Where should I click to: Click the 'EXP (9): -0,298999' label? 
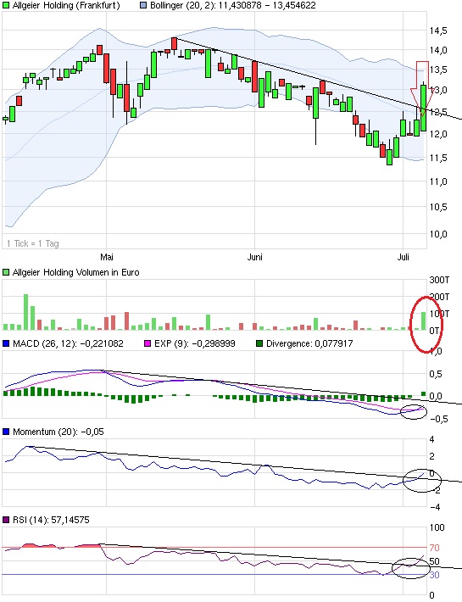[194, 343]
